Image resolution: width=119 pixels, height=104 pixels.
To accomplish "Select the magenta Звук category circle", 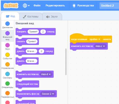I will [7, 45].
